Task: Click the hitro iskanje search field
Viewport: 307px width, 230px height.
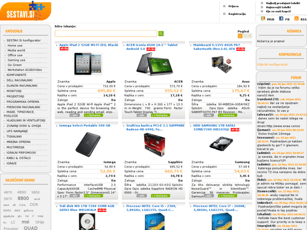Action: coord(106,33)
